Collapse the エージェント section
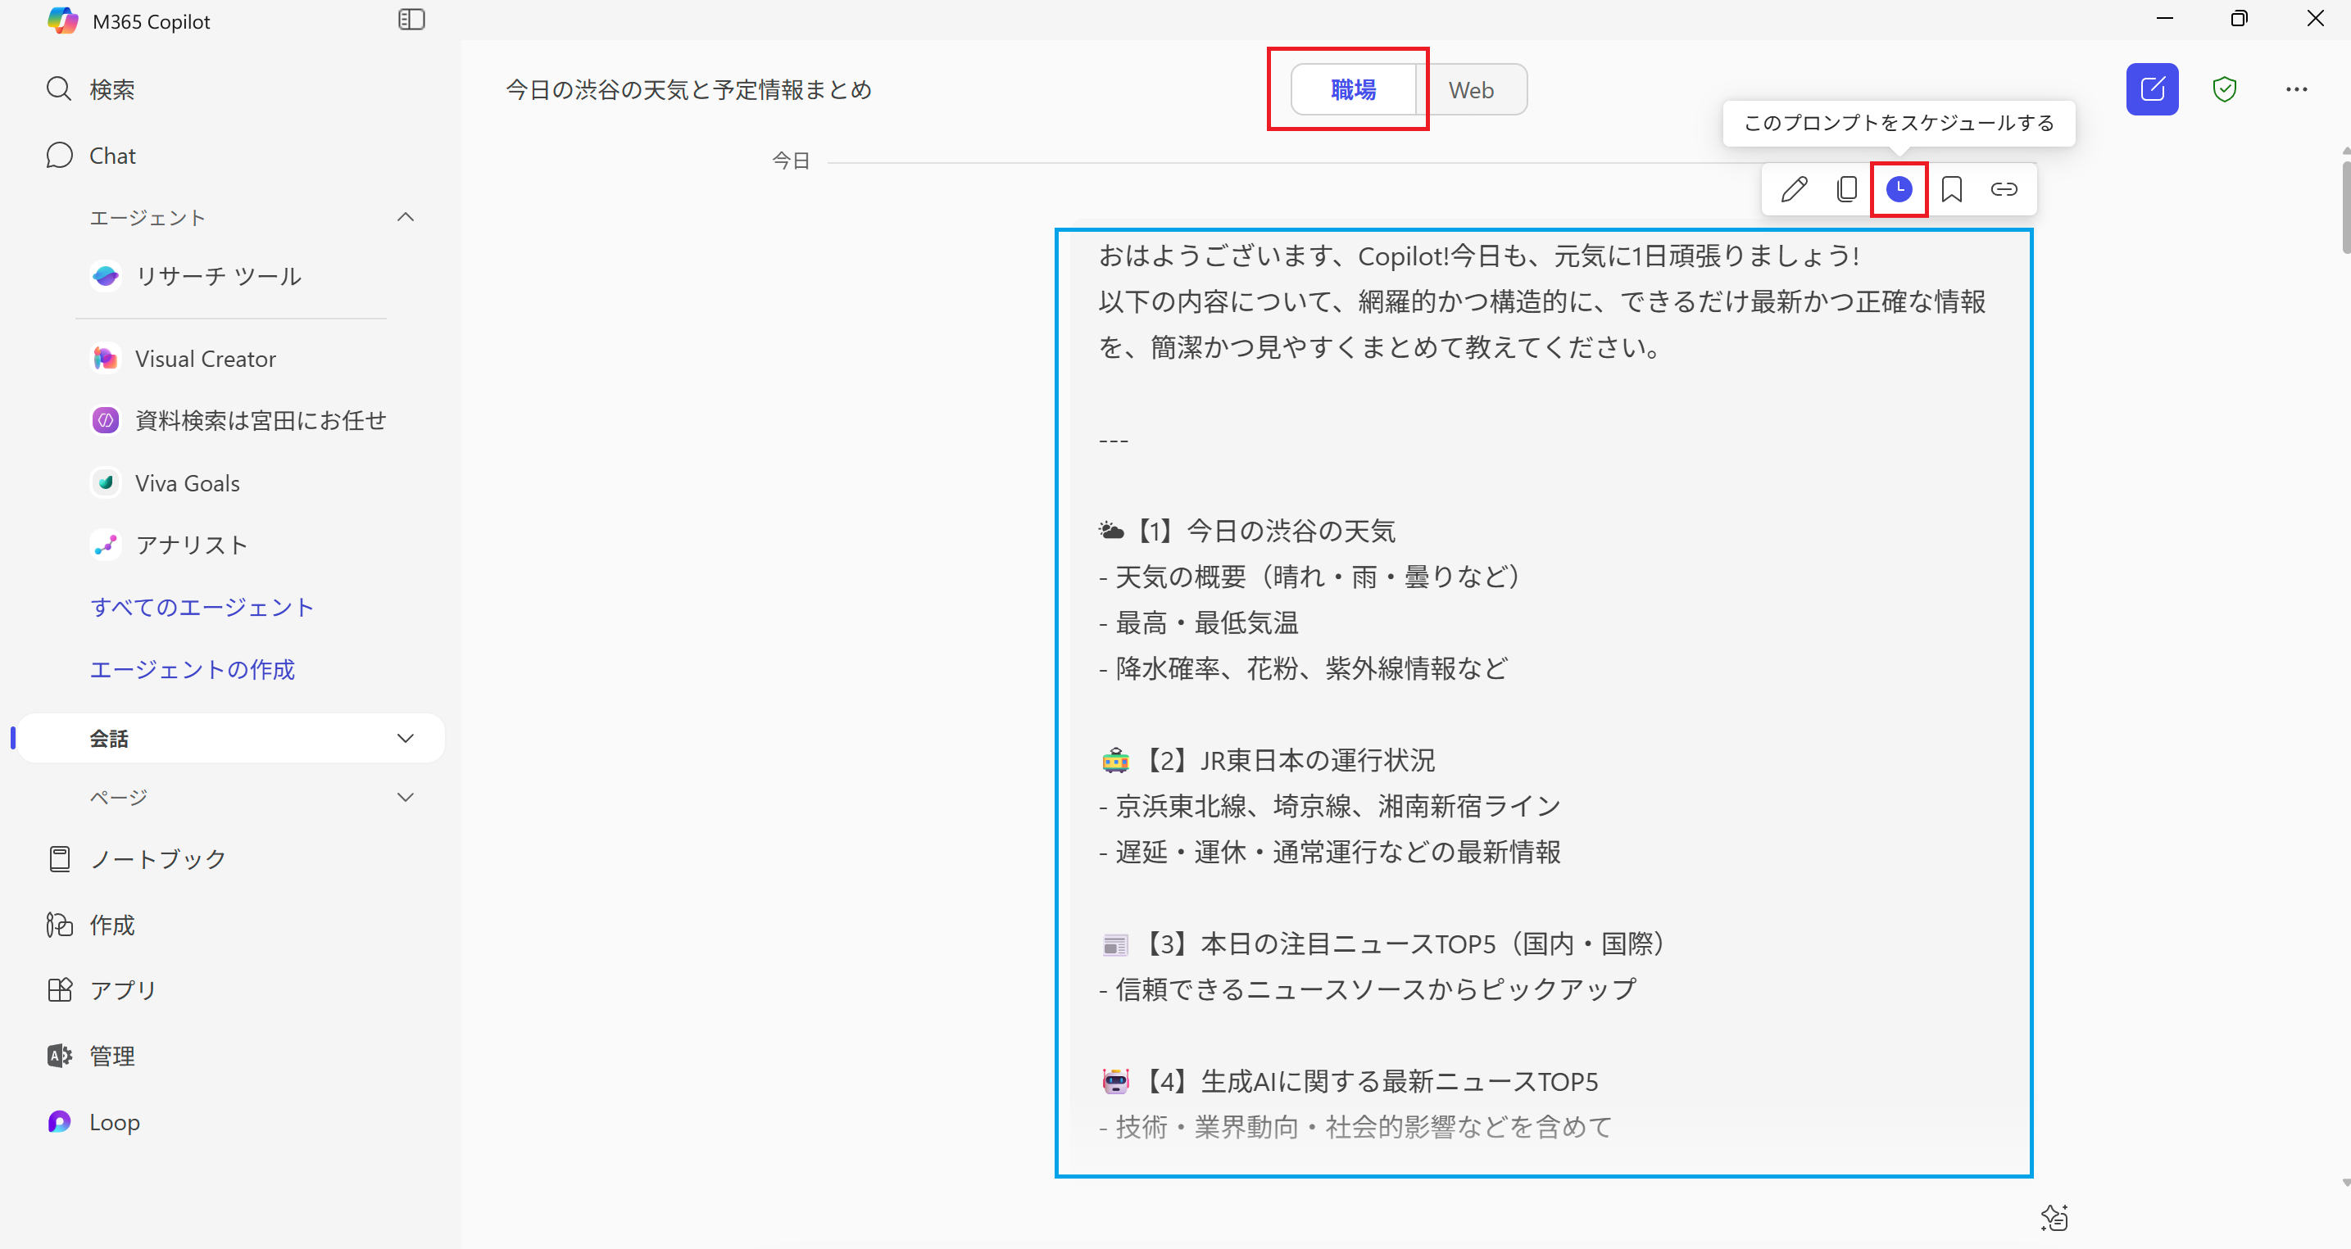The width and height of the screenshot is (2351, 1249). pyautogui.click(x=406, y=216)
